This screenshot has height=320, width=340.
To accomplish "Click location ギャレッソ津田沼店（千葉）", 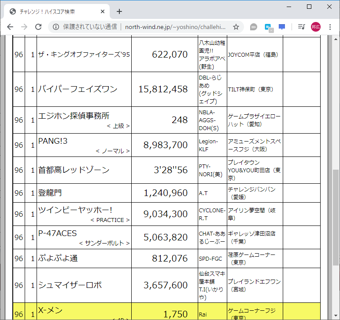I will [x=251, y=237].
